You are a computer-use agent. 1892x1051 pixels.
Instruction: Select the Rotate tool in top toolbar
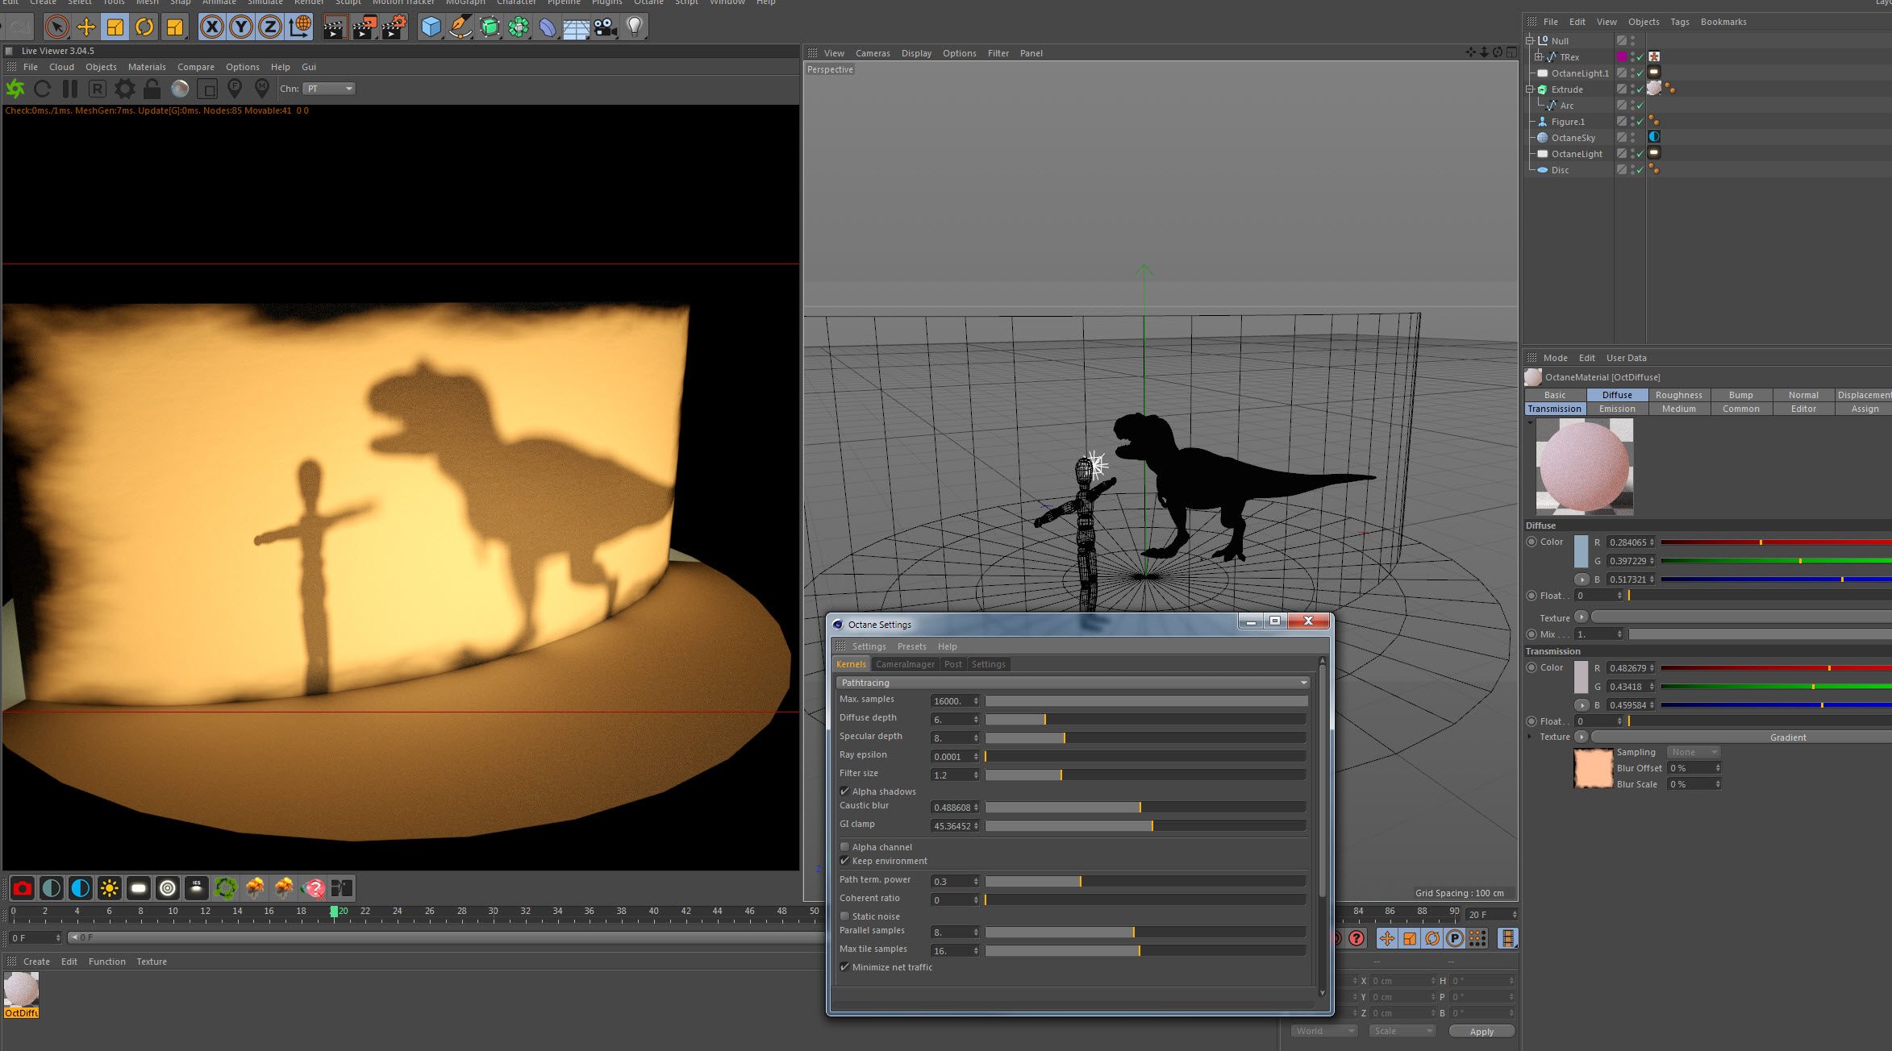[x=144, y=27]
